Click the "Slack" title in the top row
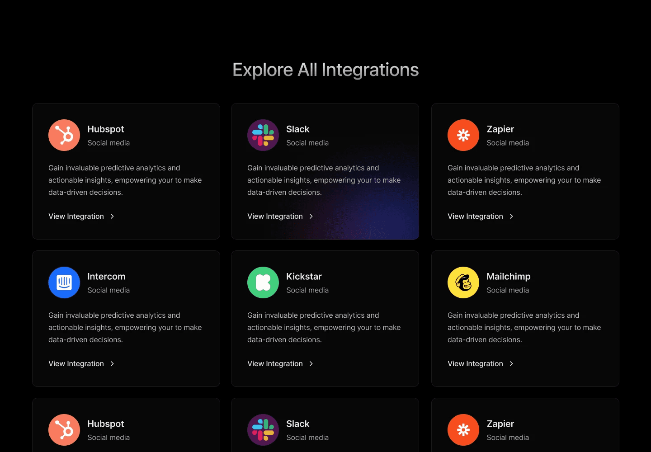This screenshot has width=651, height=452. pos(298,129)
